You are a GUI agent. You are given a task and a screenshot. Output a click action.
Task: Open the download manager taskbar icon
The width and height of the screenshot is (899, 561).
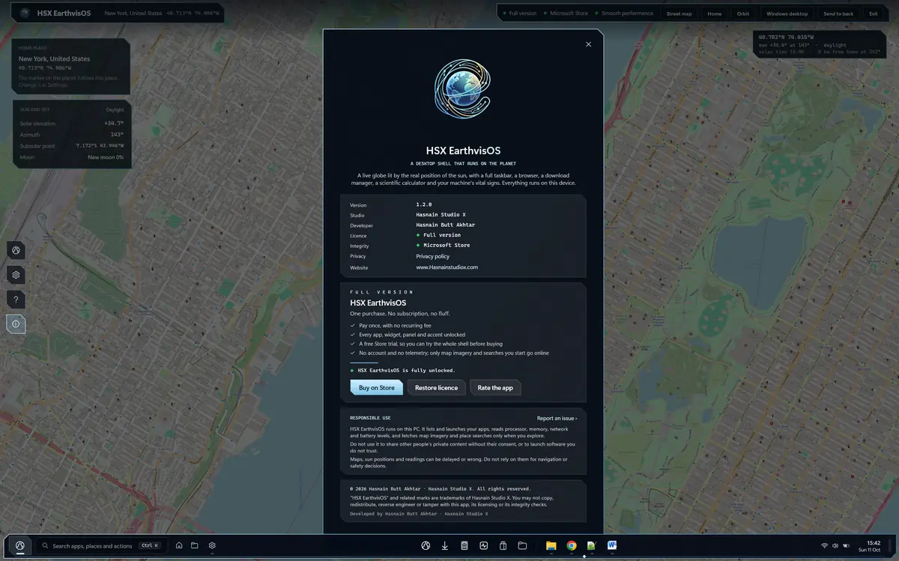point(445,546)
